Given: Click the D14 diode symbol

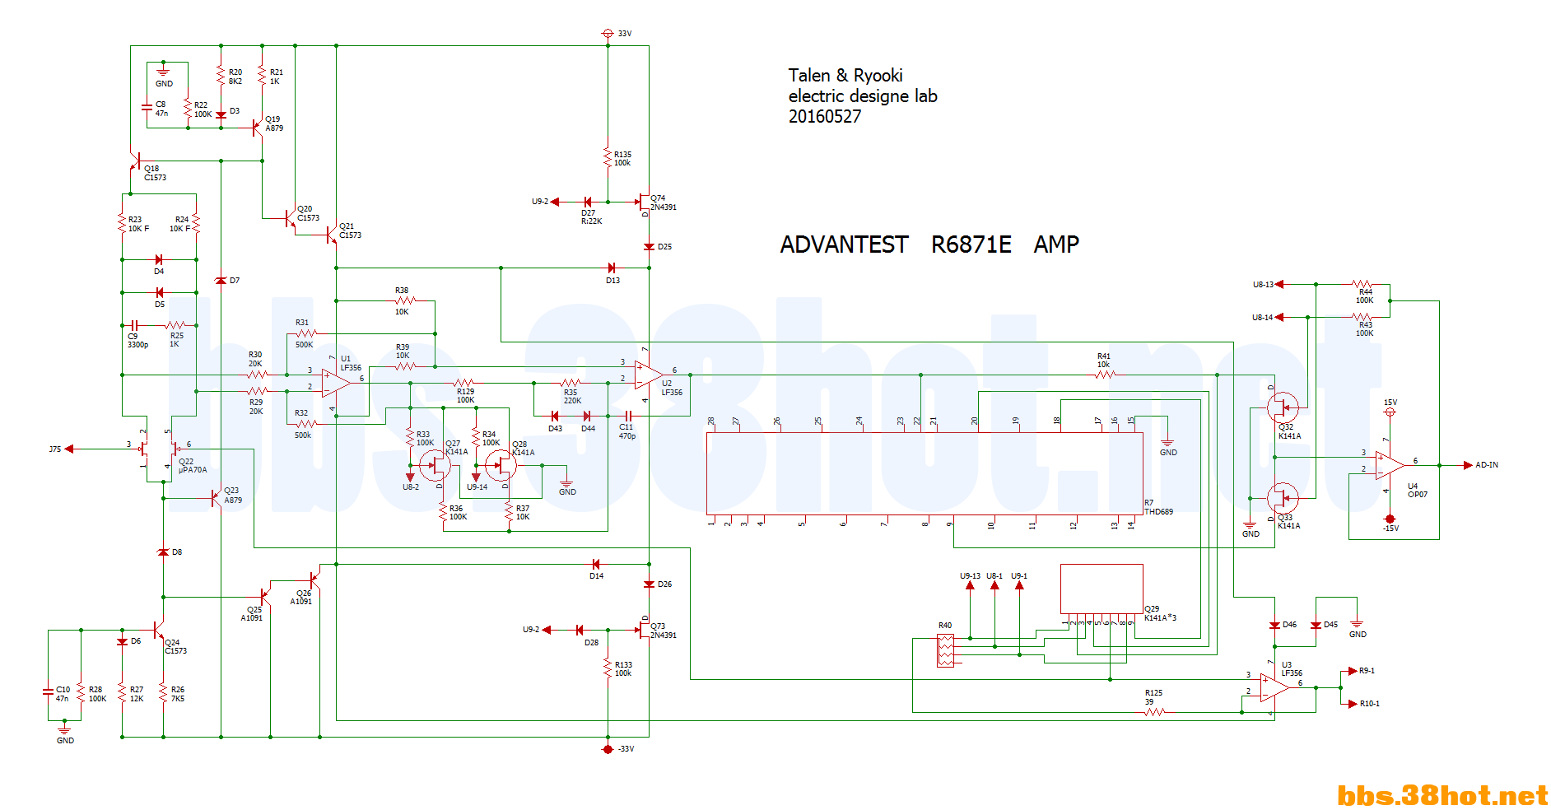Looking at the screenshot, I should click(595, 564).
